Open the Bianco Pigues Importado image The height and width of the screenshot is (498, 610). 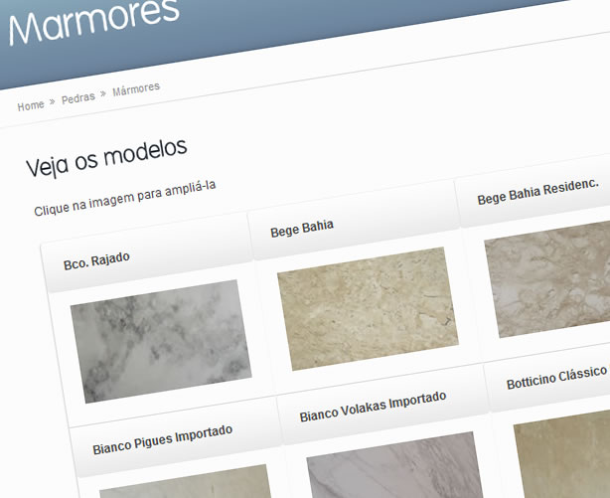click(185, 481)
